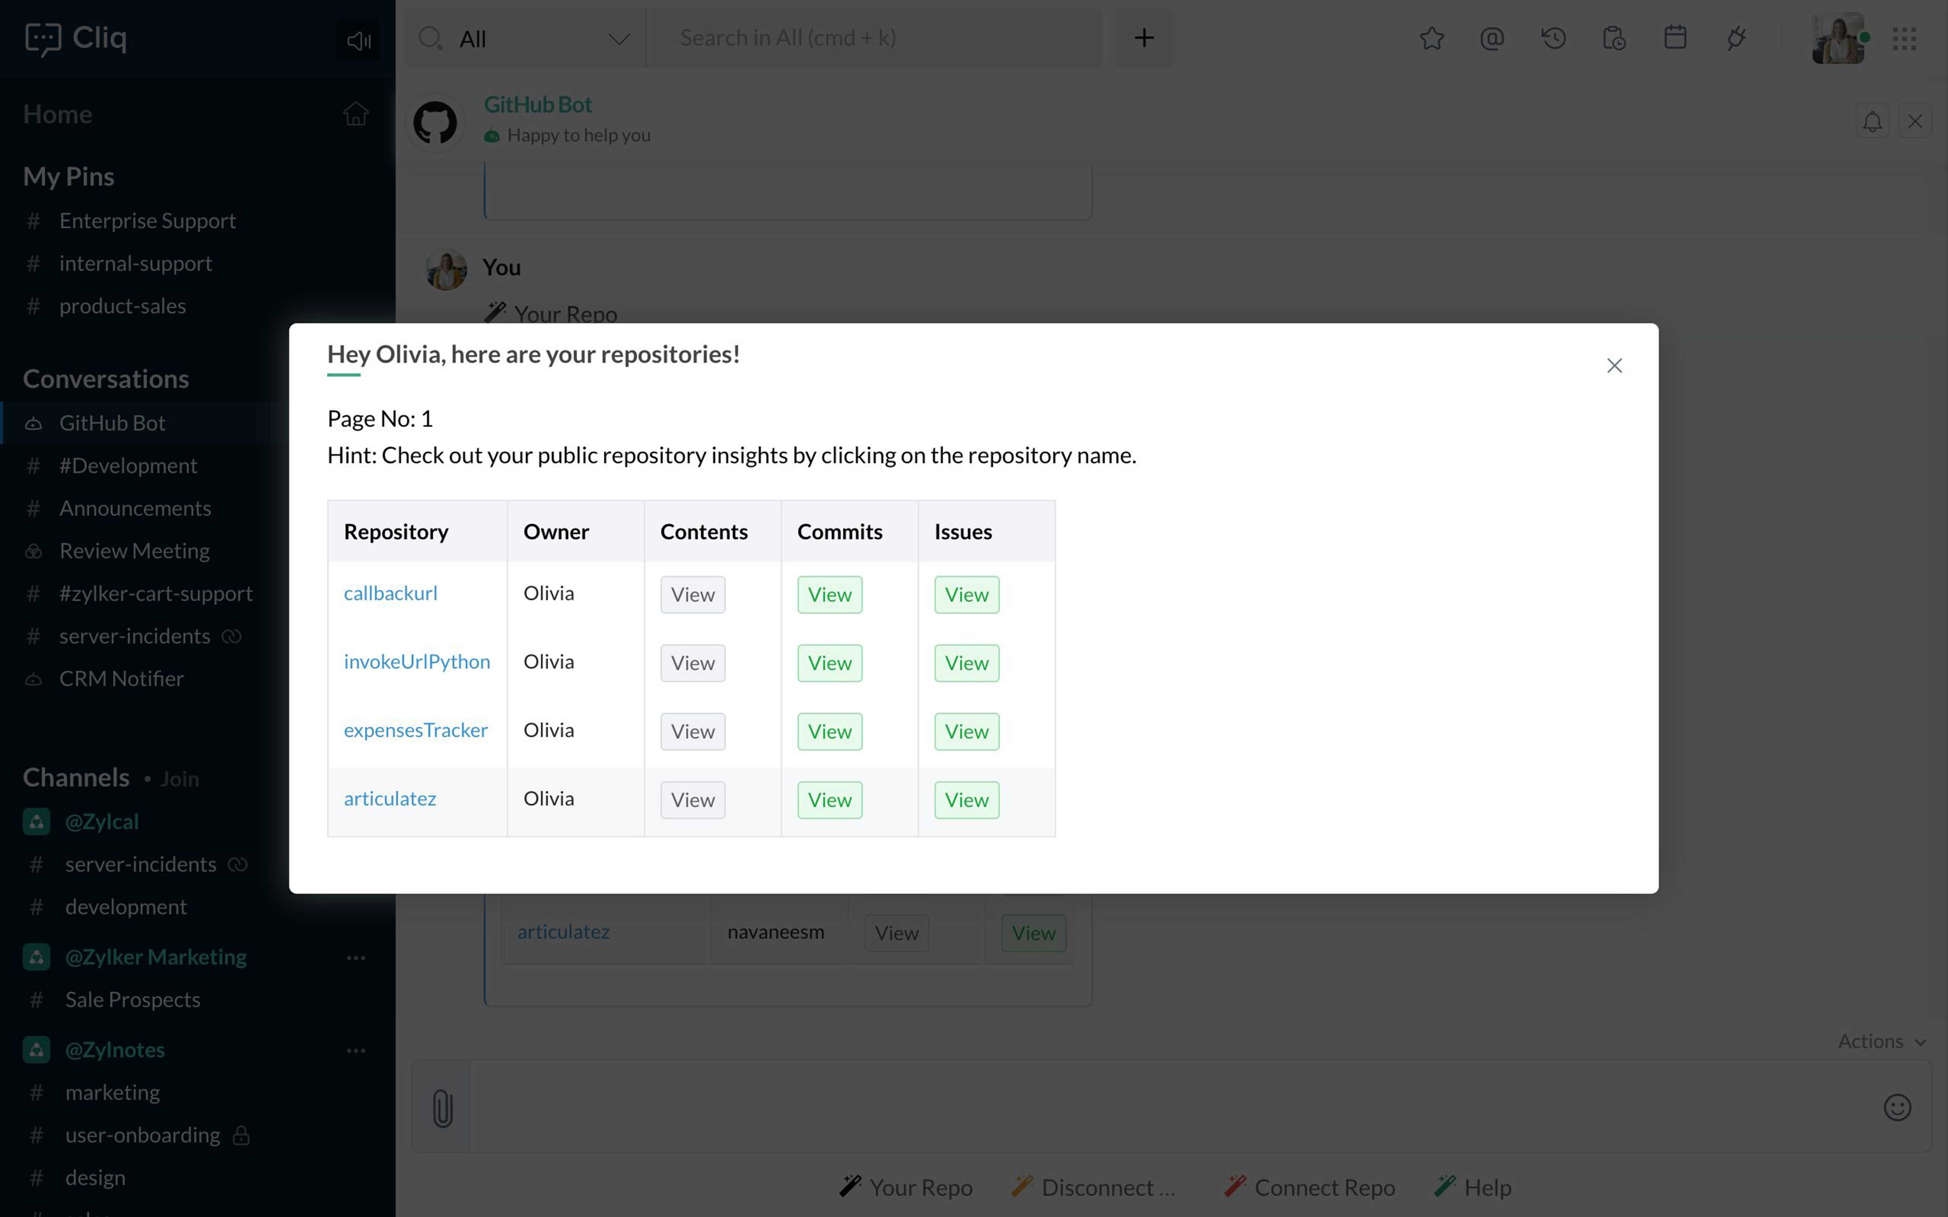Open the expensesTracker repository link
1948x1217 pixels.
415,730
